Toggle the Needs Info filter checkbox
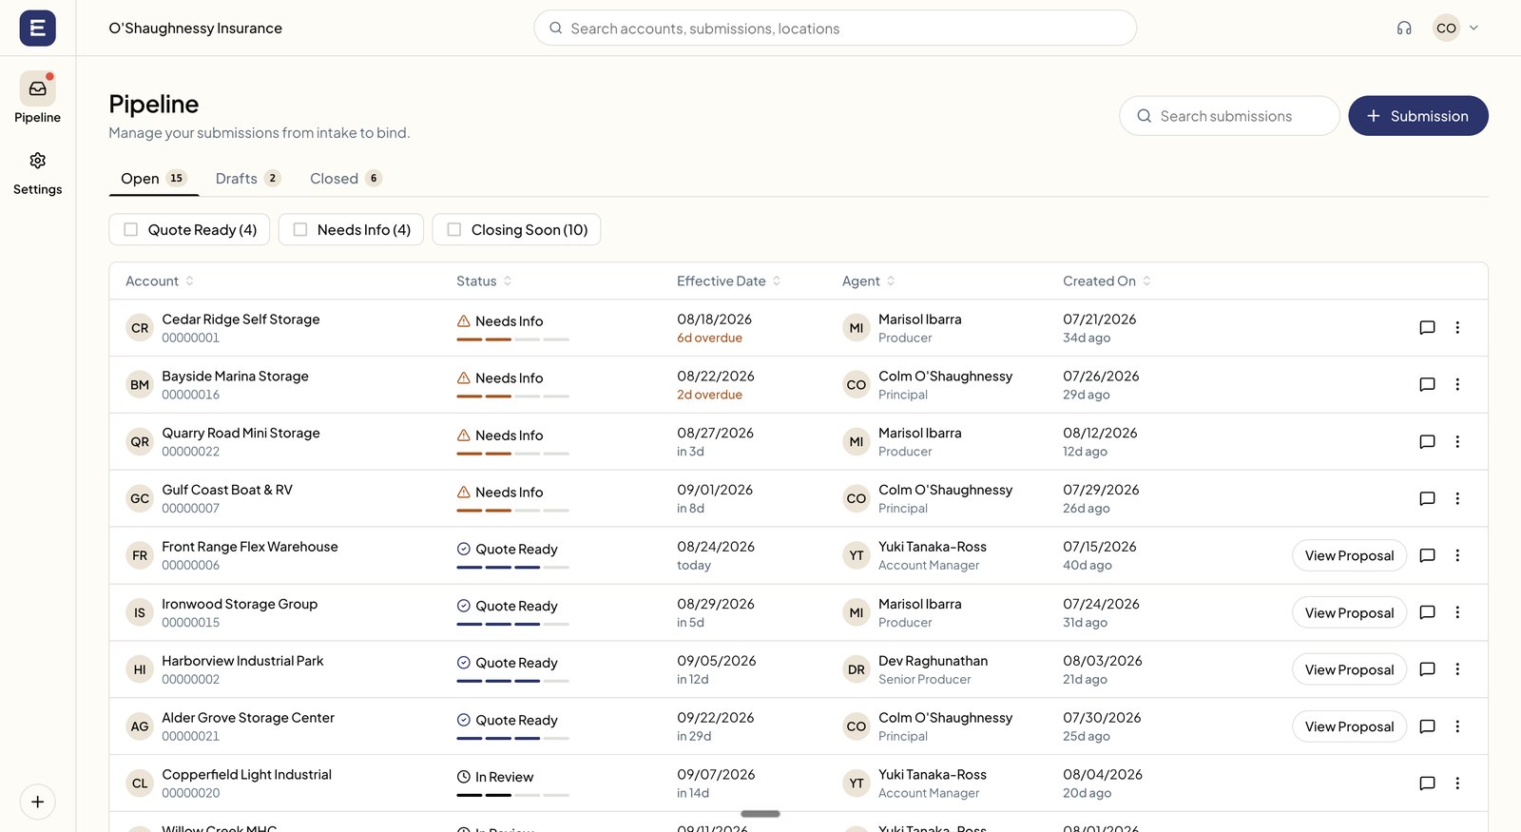The image size is (1521, 832). coord(300,230)
